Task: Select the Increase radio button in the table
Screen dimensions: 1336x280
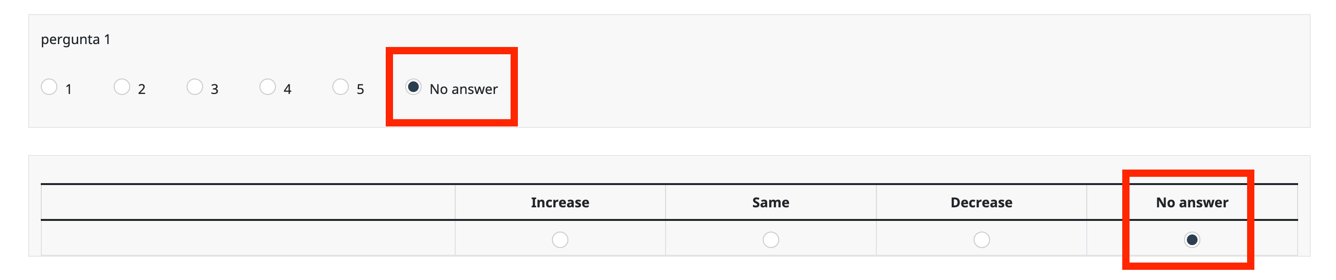Action: click(x=560, y=240)
